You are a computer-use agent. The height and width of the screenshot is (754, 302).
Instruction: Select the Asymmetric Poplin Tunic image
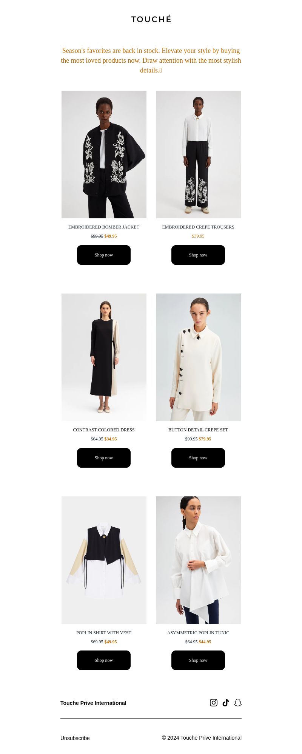198,560
